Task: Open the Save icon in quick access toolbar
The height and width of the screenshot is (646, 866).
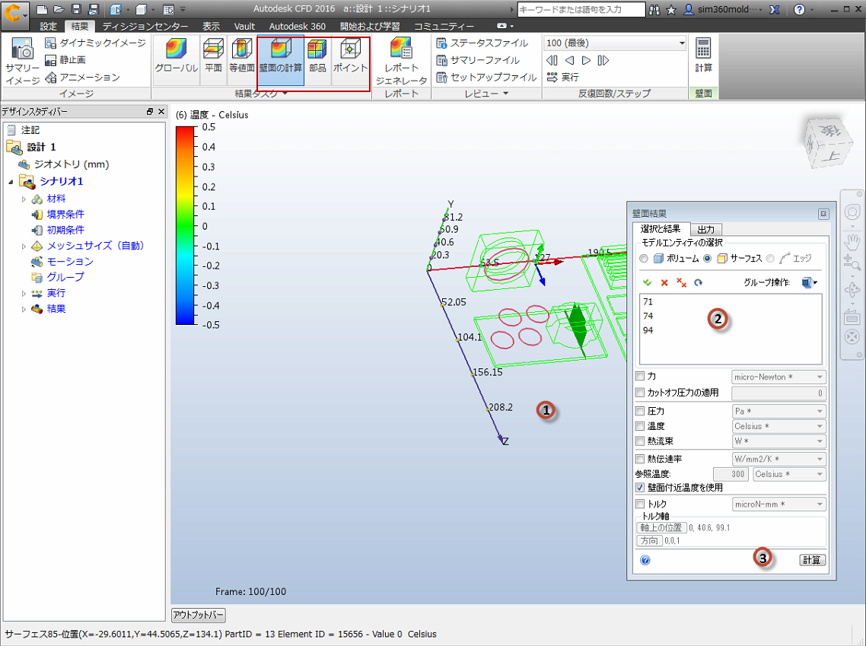Action: pos(77,9)
